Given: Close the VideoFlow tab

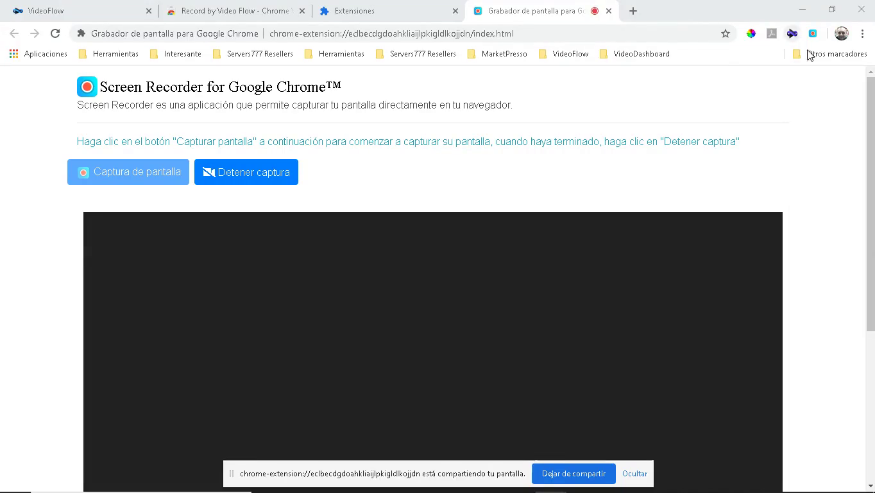Looking at the screenshot, I should click(149, 11).
